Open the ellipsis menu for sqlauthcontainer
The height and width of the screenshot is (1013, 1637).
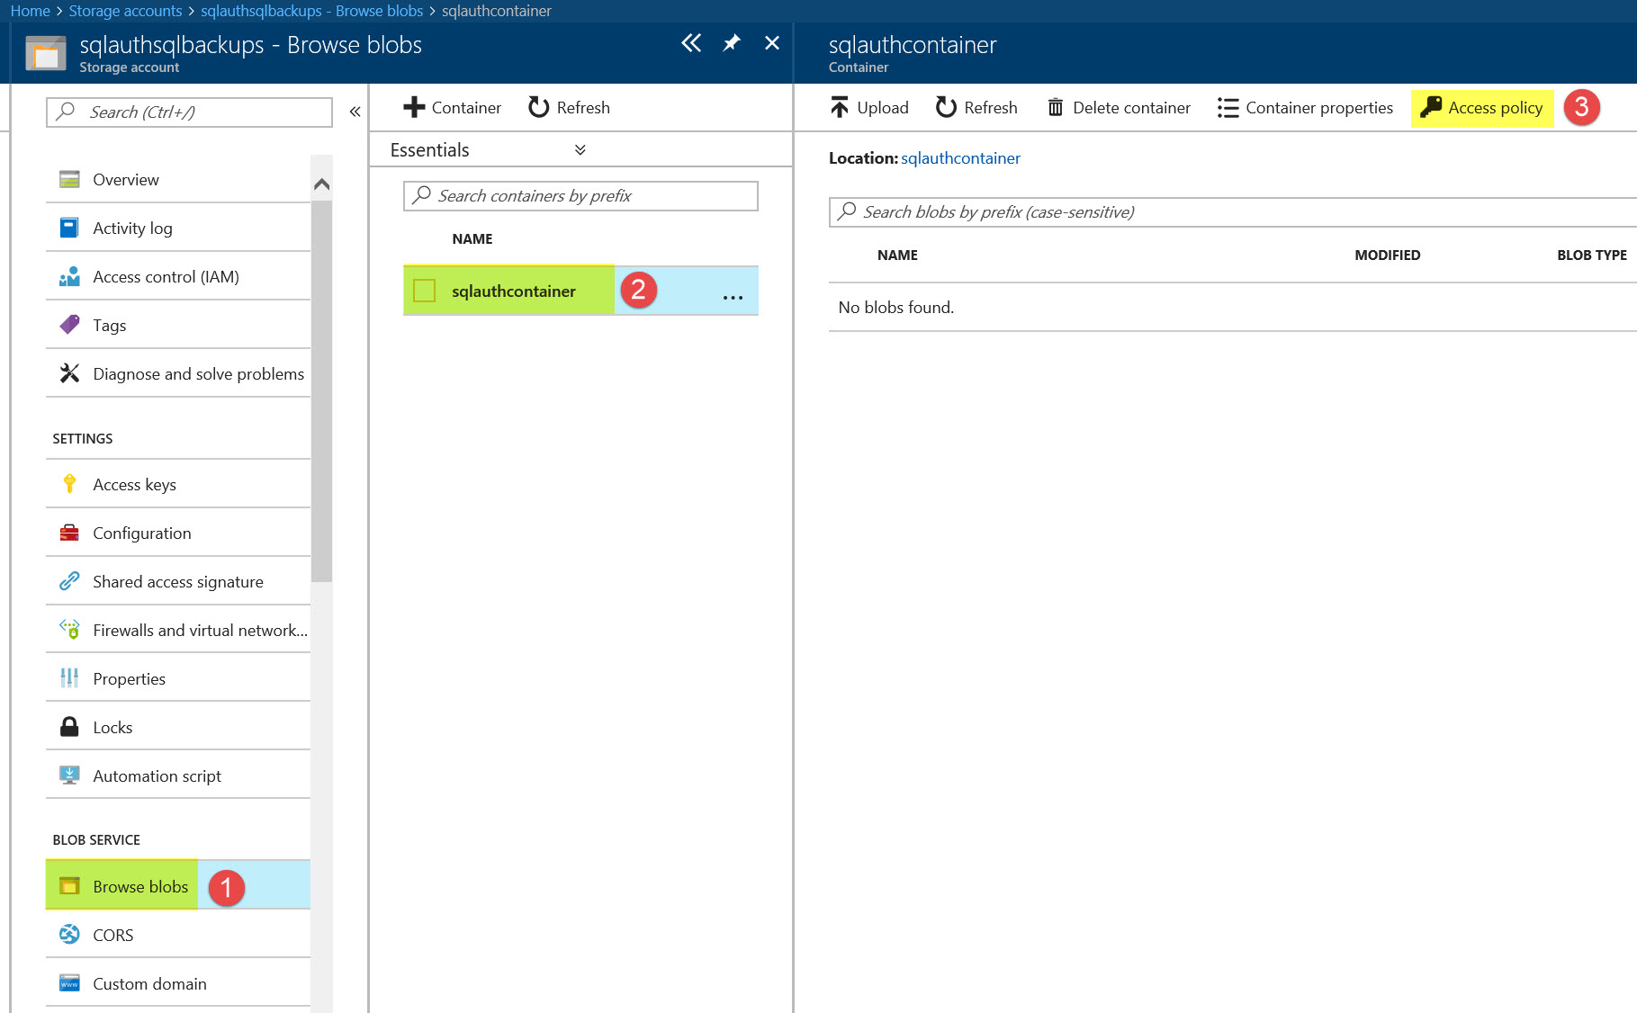point(733,297)
